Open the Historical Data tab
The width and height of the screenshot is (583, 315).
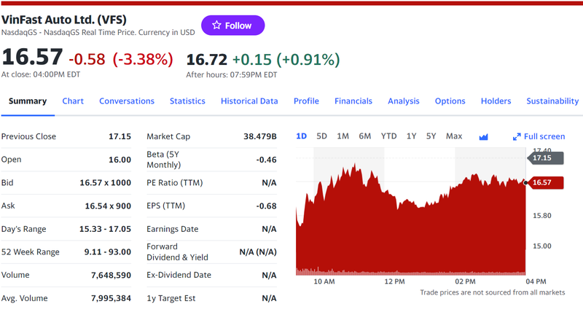point(249,101)
